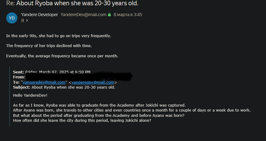Click the YD sender avatar
Screen dimensions: 266x141
click(12, 18)
